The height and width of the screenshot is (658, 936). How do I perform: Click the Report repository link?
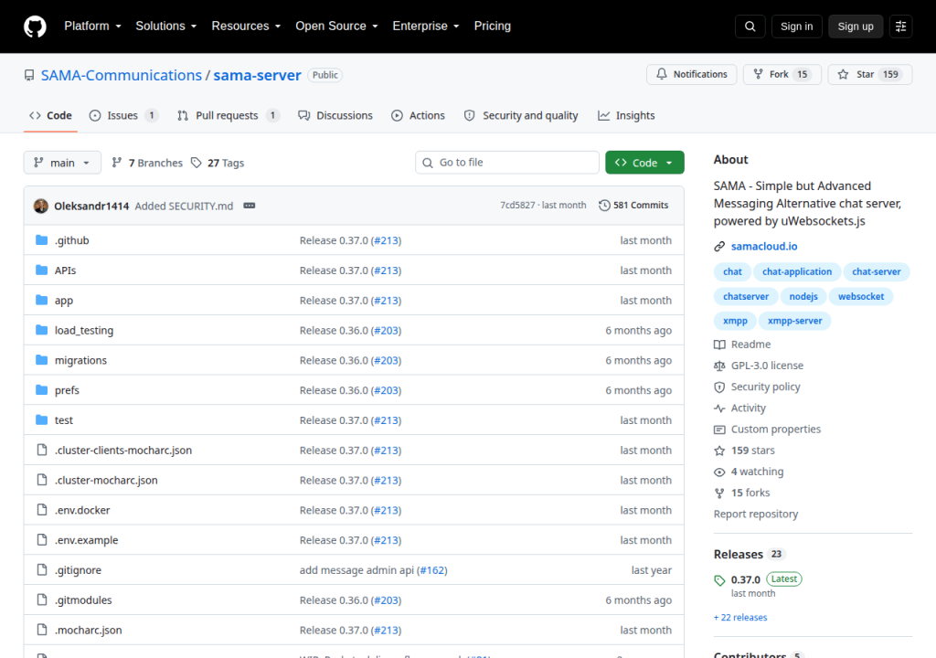coord(756,514)
